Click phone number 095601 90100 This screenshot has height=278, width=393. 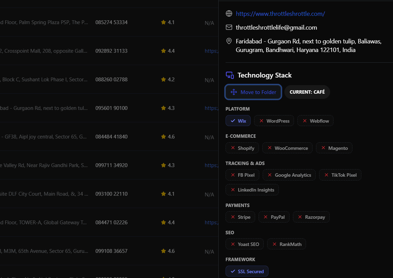coord(111,108)
